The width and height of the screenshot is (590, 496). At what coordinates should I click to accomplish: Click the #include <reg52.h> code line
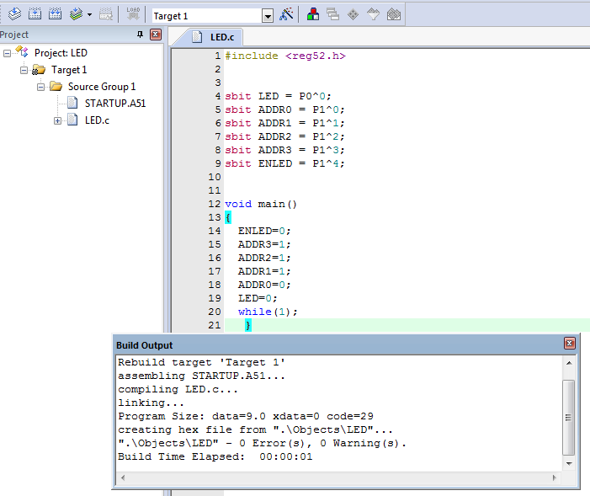pos(284,56)
